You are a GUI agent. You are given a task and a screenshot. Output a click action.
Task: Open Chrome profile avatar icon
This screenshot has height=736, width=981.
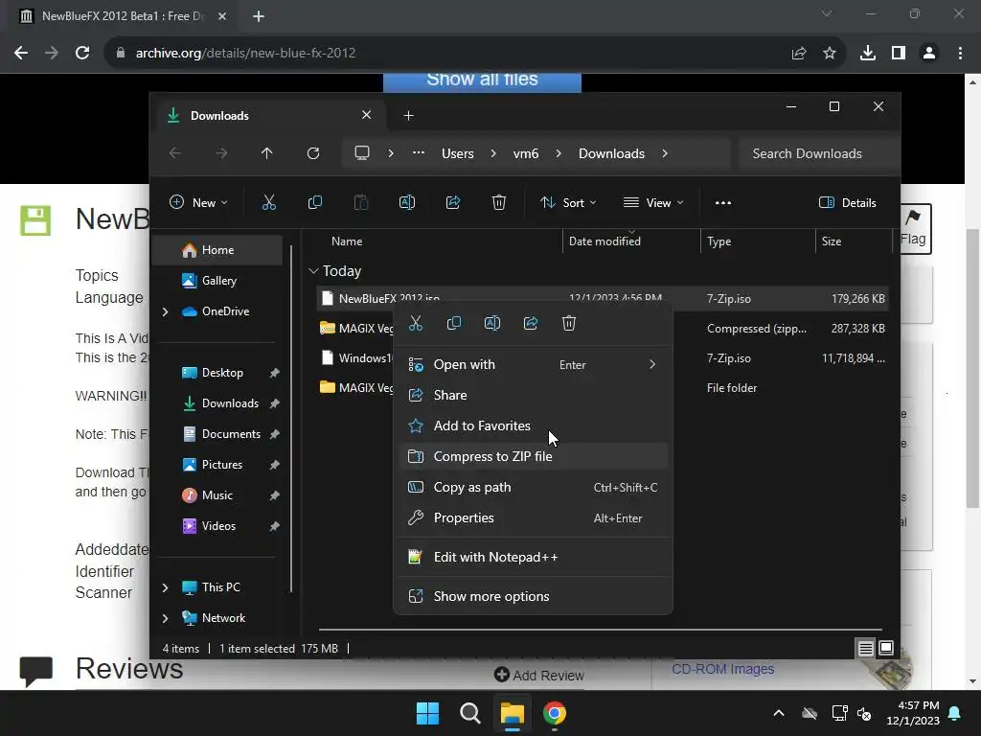929,54
